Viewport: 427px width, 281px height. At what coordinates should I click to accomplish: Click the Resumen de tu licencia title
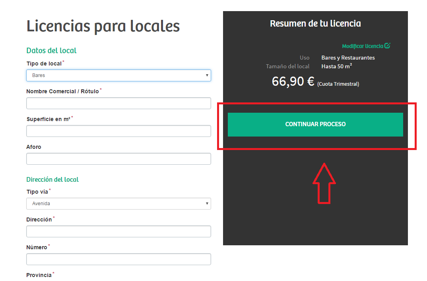pyautogui.click(x=315, y=23)
